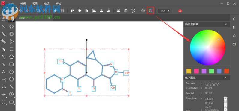Open the 编辑 menu

tap(23, 4)
